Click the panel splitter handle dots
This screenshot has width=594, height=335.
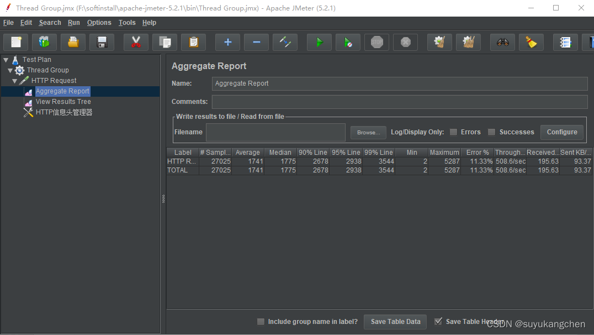(x=163, y=199)
